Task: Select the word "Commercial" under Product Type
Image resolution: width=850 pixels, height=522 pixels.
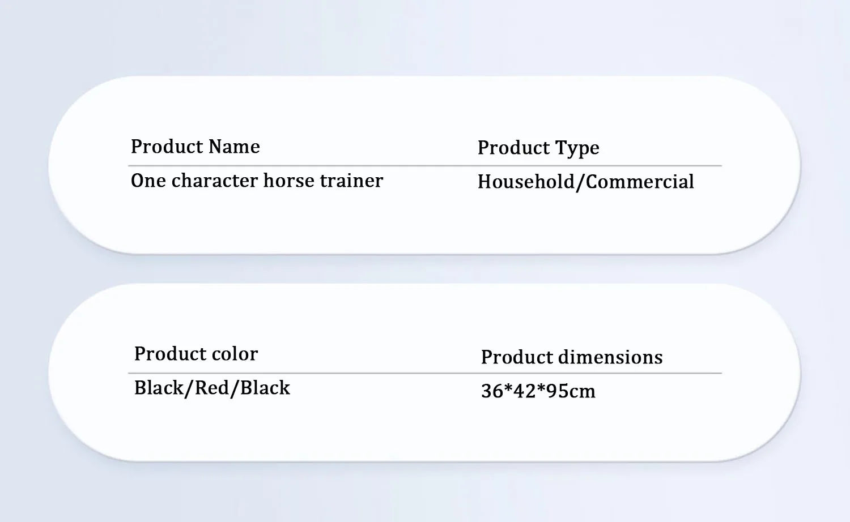Action: point(640,182)
